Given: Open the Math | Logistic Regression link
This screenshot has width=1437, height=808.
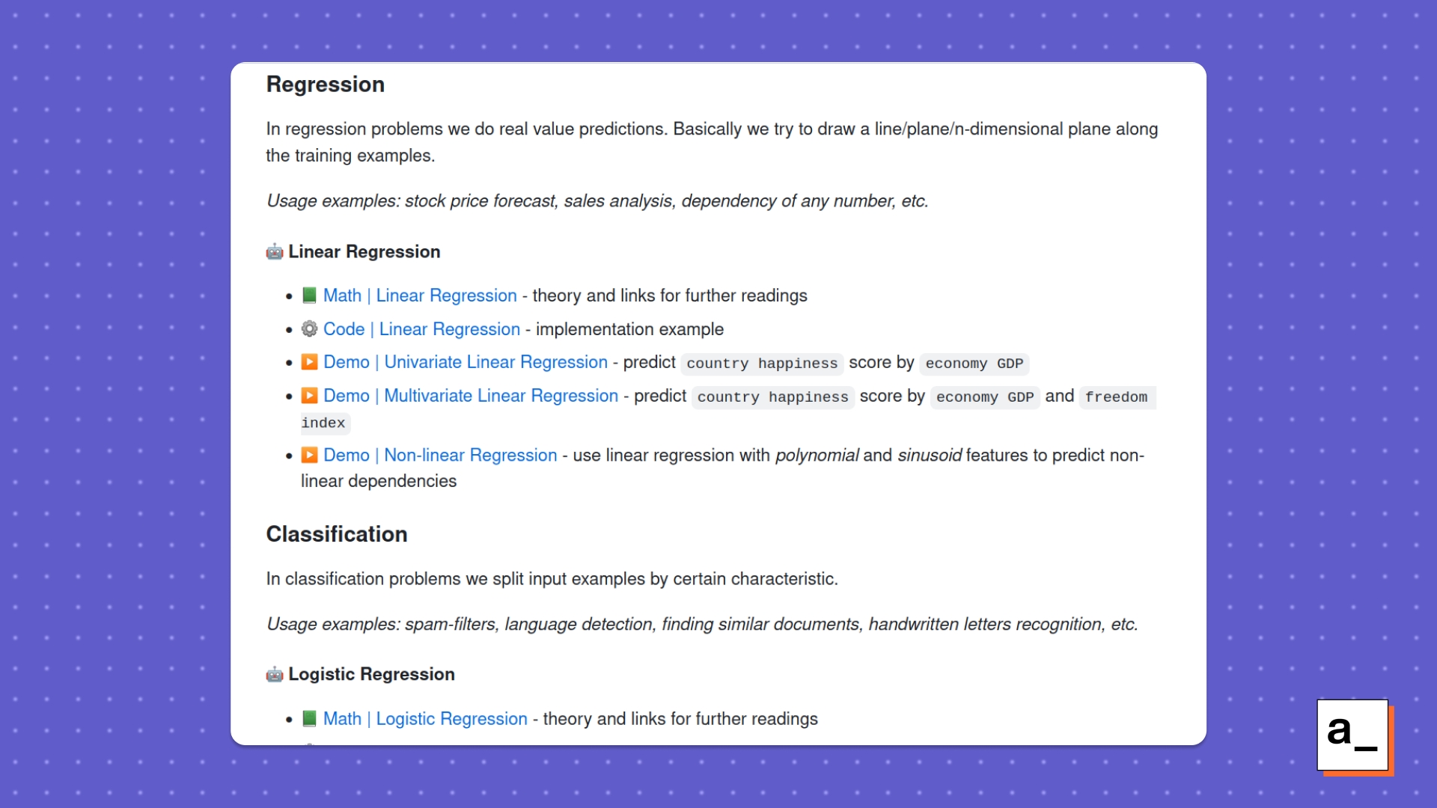Looking at the screenshot, I should pos(425,719).
